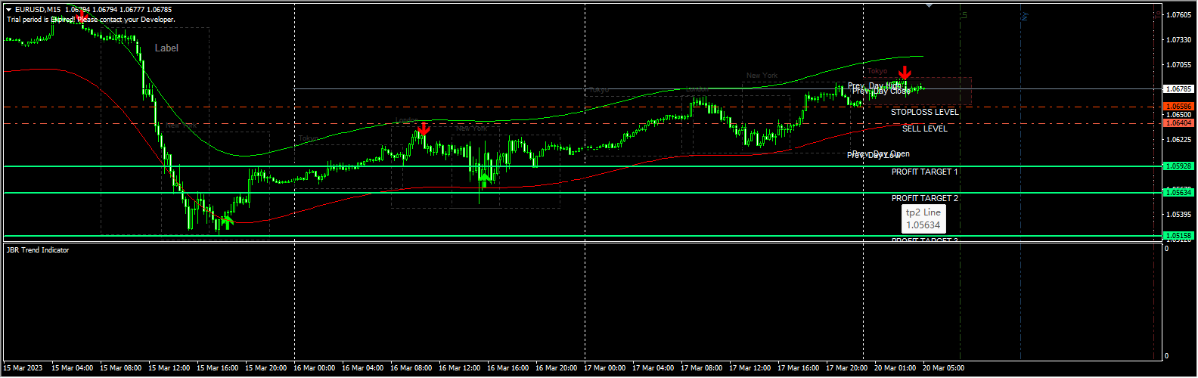
Task: Select the orange 1.06404 sell price tag
Action: (1178, 123)
